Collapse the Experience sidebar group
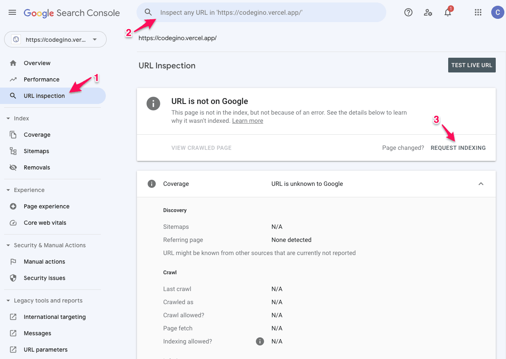Image resolution: width=506 pixels, height=359 pixels. (x=8, y=190)
